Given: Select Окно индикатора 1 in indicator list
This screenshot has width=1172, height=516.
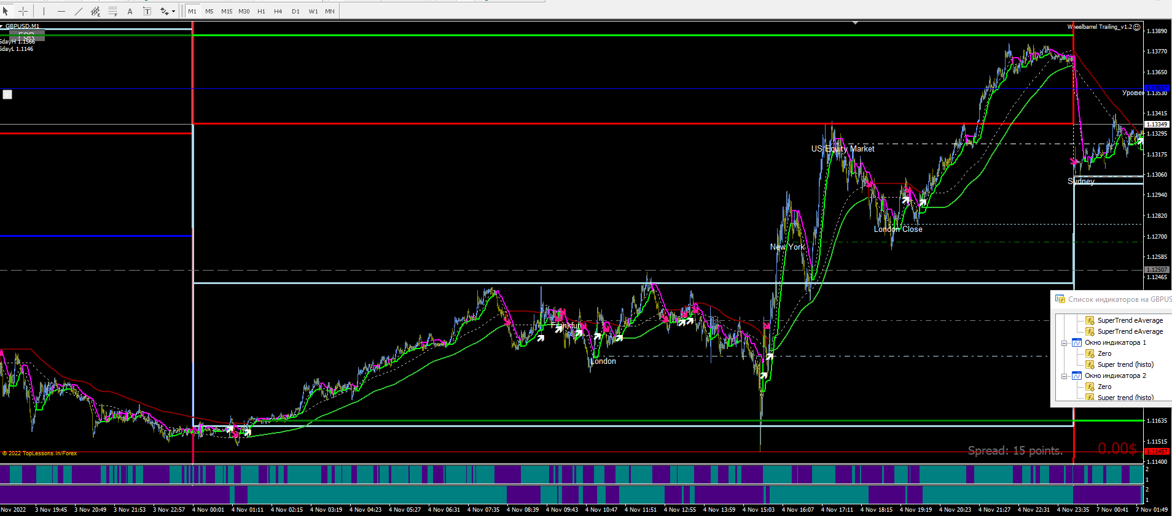Looking at the screenshot, I should click(1115, 343).
